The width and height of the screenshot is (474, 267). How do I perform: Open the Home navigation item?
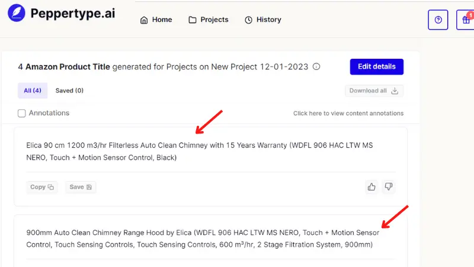tap(156, 20)
